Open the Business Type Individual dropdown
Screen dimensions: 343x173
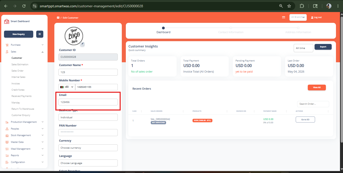click(88, 117)
